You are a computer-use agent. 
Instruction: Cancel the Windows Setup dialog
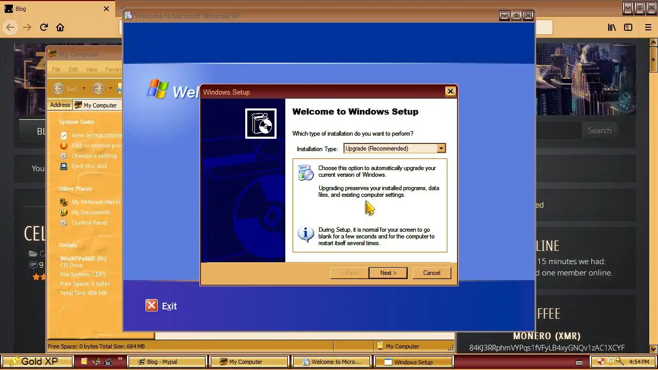(432, 273)
